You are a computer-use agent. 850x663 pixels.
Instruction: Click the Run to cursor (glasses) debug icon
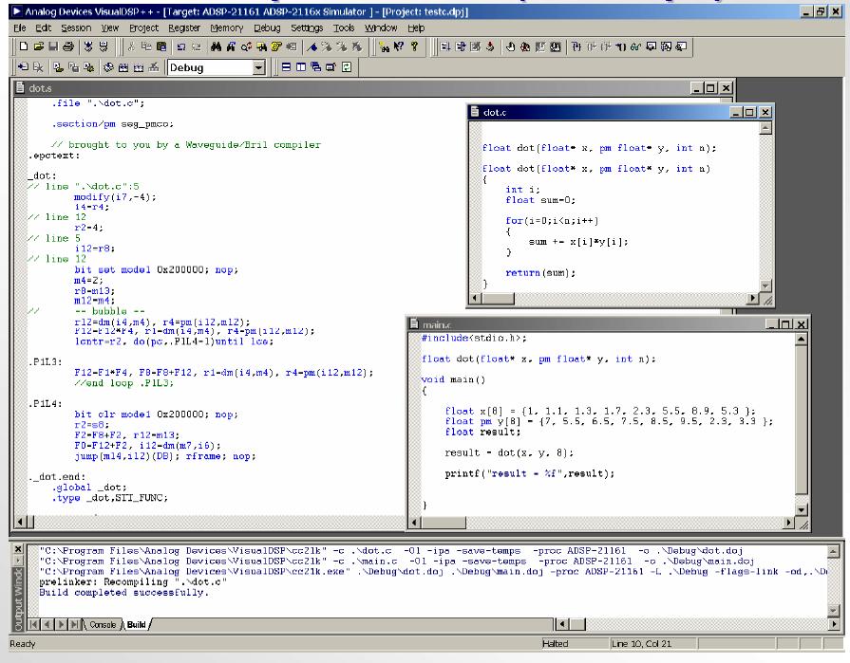pyautogui.click(x=636, y=46)
